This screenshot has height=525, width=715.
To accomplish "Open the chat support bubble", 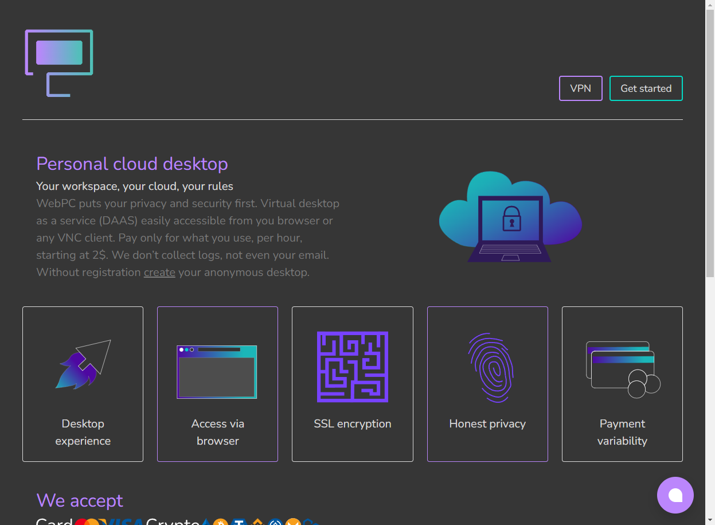I will pos(675,495).
